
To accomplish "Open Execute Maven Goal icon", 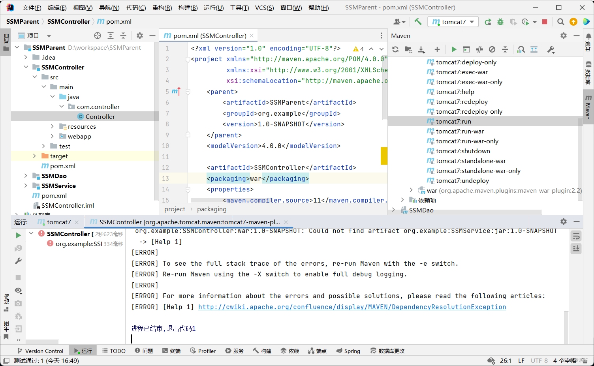I will (466, 49).
